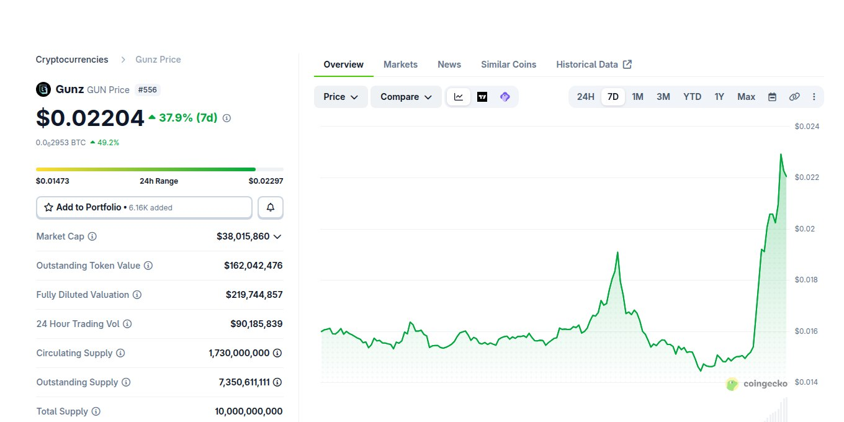The height and width of the screenshot is (422, 844).
Task: Click the star icon in Add to Portfolio
Action: 48,207
